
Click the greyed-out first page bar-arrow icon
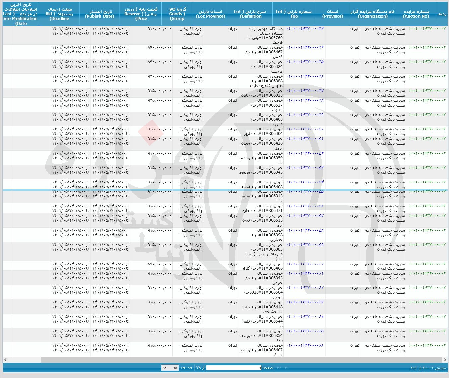[x=287, y=368]
